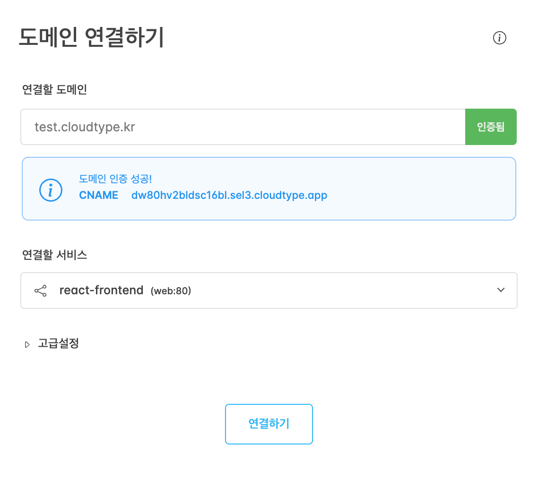Click the 도메인 연결하기 page heading
538x478 pixels.
(x=91, y=37)
